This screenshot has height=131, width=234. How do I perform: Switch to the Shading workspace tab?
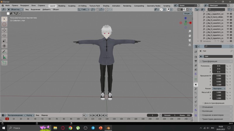click(106, 6)
